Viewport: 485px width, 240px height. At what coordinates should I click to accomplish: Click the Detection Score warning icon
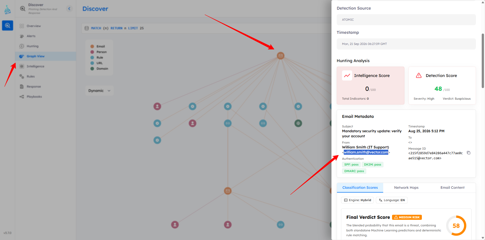click(x=419, y=75)
